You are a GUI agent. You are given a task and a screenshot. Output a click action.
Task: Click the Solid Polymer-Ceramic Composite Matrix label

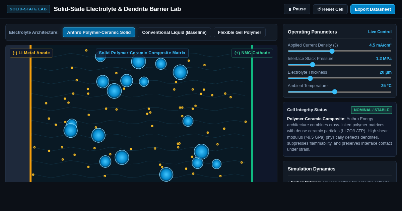142,53
